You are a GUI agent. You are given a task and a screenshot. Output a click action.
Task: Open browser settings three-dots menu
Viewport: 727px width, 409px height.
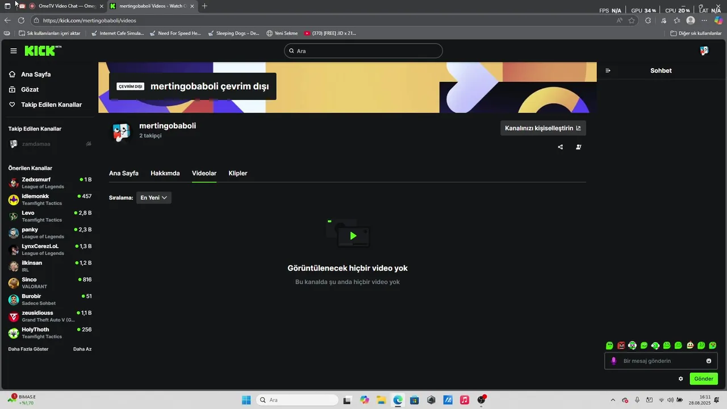click(704, 20)
